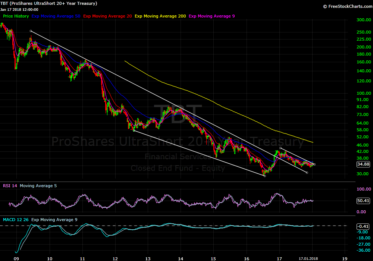Click the 30.00 price axis label
Image resolution: width=373 pixels, height=261 pixels.
363,174
